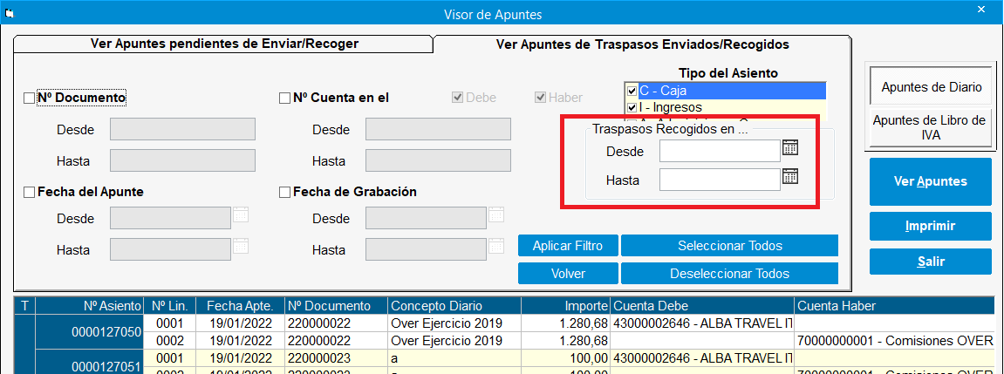Enable the Fecha de Grabación filter checkbox
The width and height of the screenshot is (1004, 374).
tap(285, 192)
